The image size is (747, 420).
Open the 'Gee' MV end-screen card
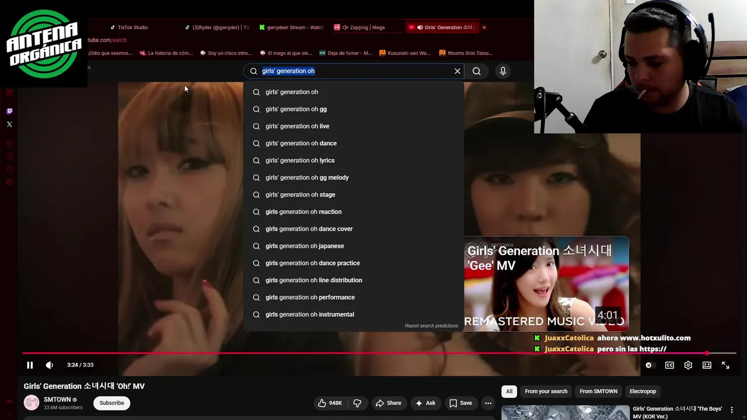(546, 284)
